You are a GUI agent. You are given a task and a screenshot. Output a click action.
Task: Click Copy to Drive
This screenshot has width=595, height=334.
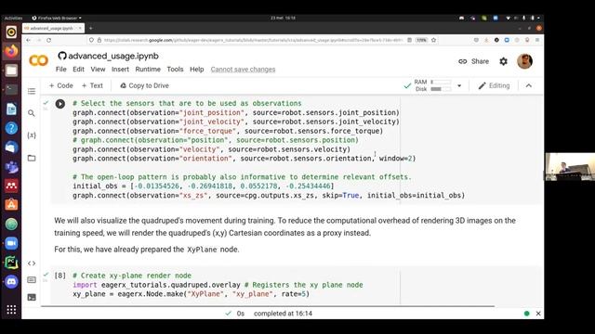(x=144, y=86)
